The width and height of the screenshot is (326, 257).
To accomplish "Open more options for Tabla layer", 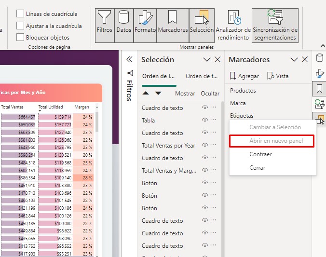I will tap(213, 120).
